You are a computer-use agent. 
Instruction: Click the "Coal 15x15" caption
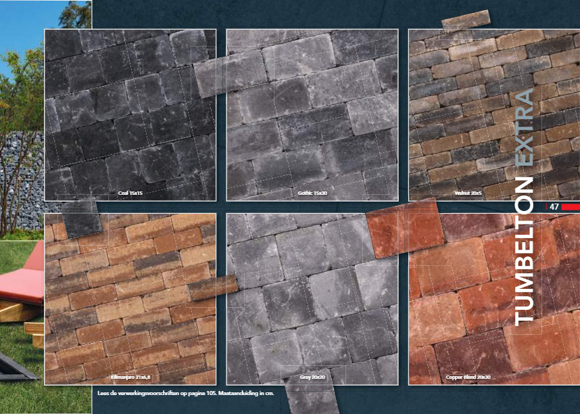pyautogui.click(x=130, y=193)
